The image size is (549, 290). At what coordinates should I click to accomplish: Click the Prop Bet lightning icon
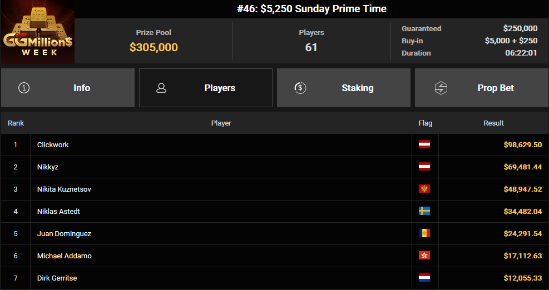[441, 88]
